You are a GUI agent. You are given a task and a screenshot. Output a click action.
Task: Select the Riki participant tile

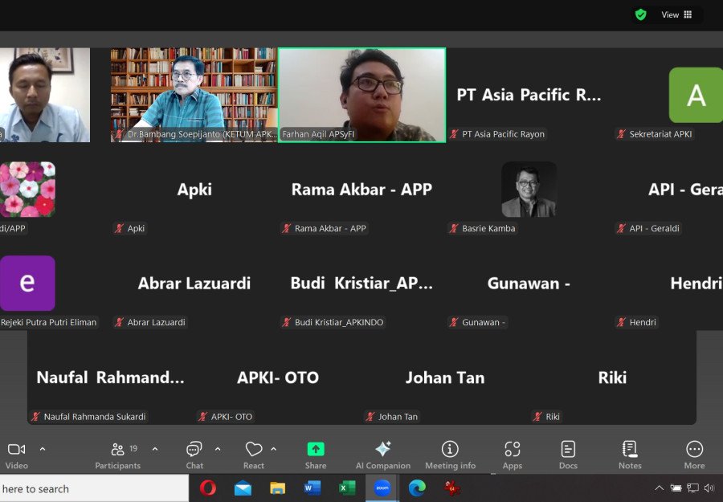612,378
